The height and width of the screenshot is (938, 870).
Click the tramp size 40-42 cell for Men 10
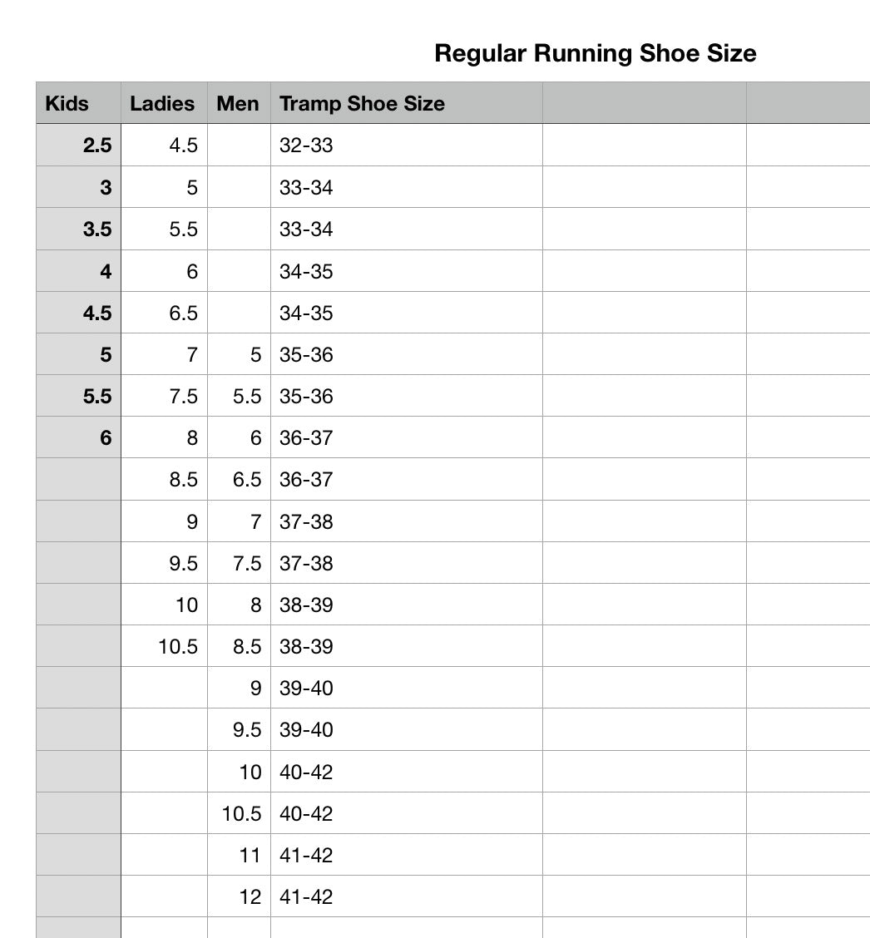(x=406, y=771)
